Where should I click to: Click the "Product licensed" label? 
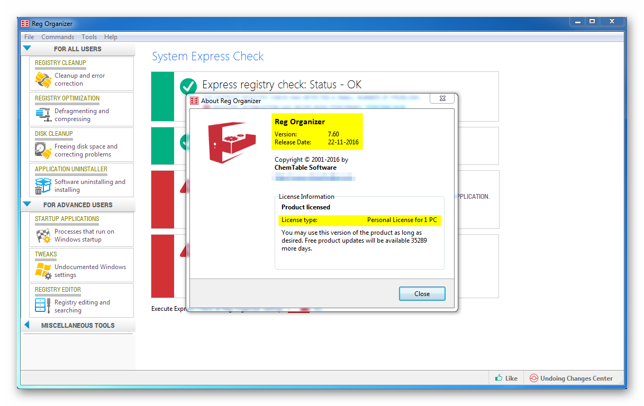pyautogui.click(x=306, y=207)
